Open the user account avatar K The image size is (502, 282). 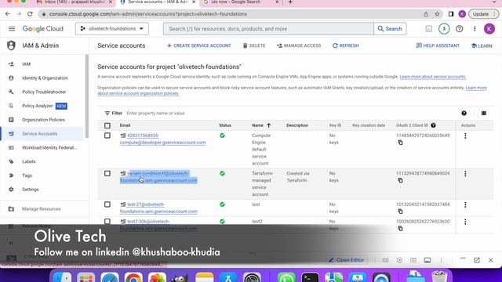pos(489,29)
